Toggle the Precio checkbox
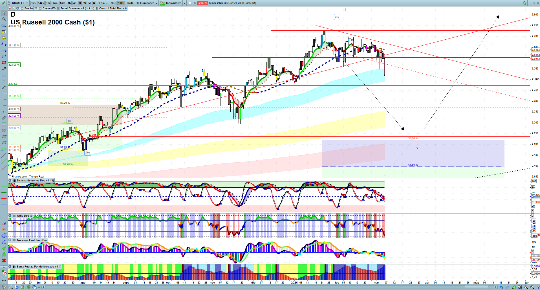540x290 pixels. (22, 8)
